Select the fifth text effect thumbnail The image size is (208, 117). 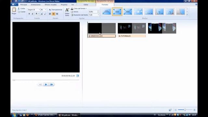[149, 12]
